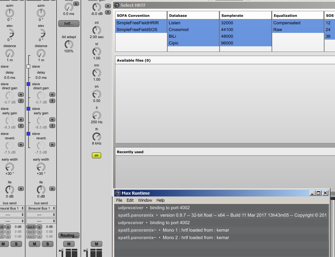
Task: Open the Routing... button
Action: coord(69,235)
